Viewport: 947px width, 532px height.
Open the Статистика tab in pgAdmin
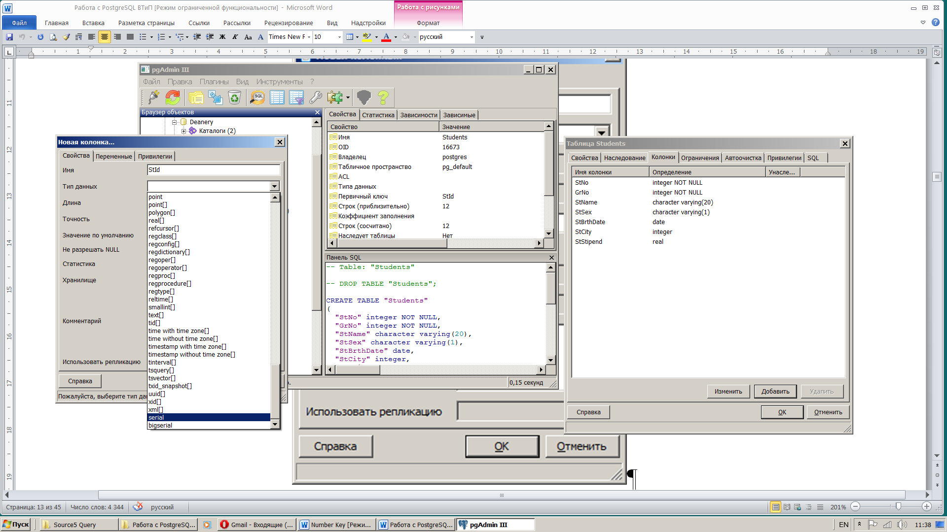378,115
